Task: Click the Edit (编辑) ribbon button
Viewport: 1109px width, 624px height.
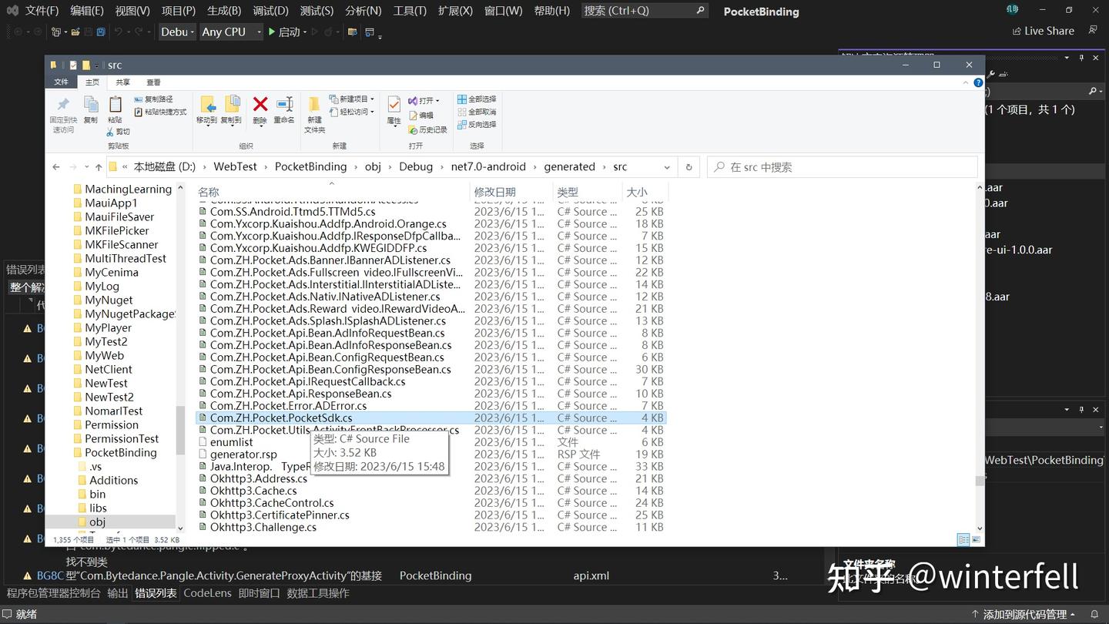Action: [420, 115]
